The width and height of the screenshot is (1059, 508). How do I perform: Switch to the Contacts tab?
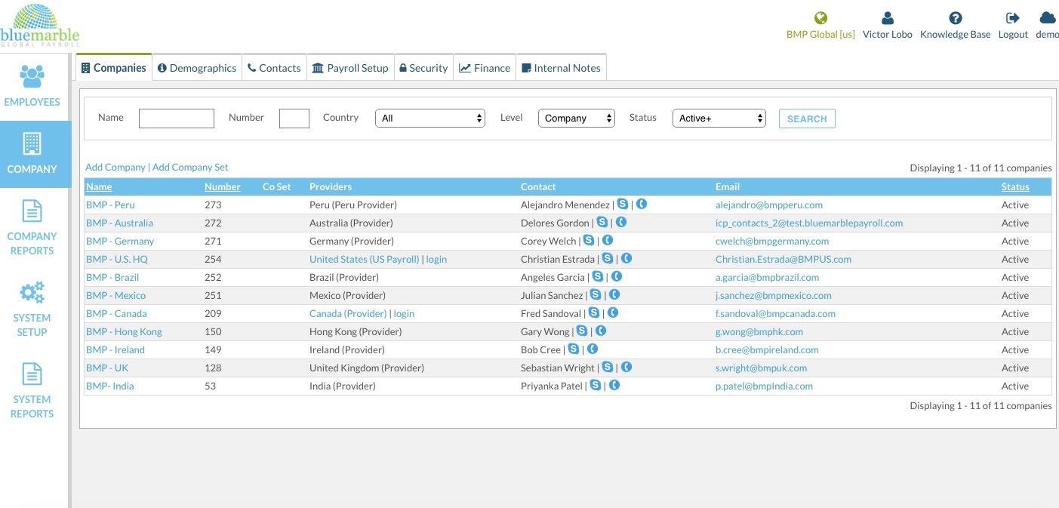[x=274, y=67]
